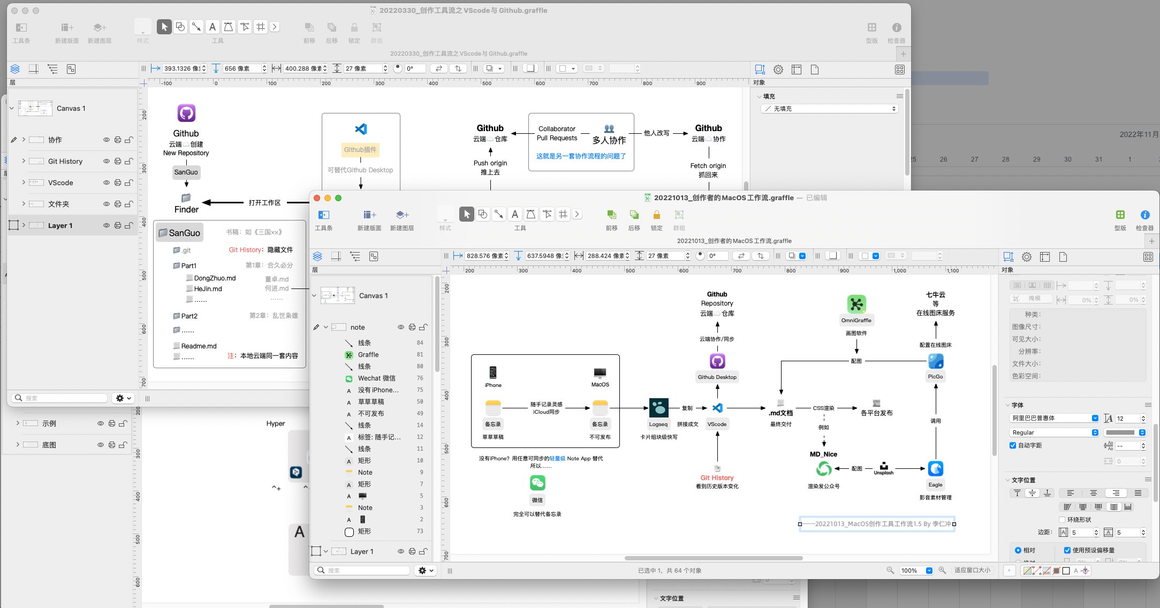Screen dimensions: 1160x608
Task: Toggle the 自动字距 checkbox
Action: click(1013, 445)
